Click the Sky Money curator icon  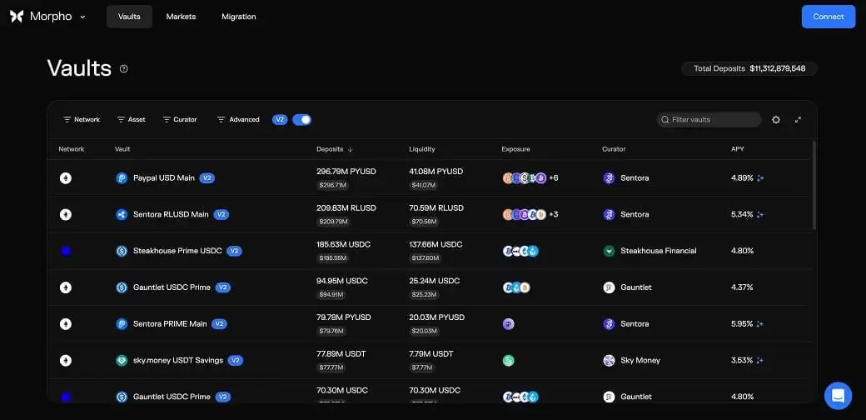pyautogui.click(x=609, y=360)
